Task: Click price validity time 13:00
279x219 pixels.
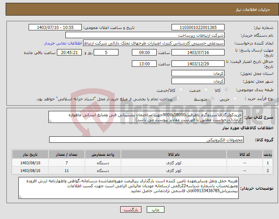Action: point(144,64)
